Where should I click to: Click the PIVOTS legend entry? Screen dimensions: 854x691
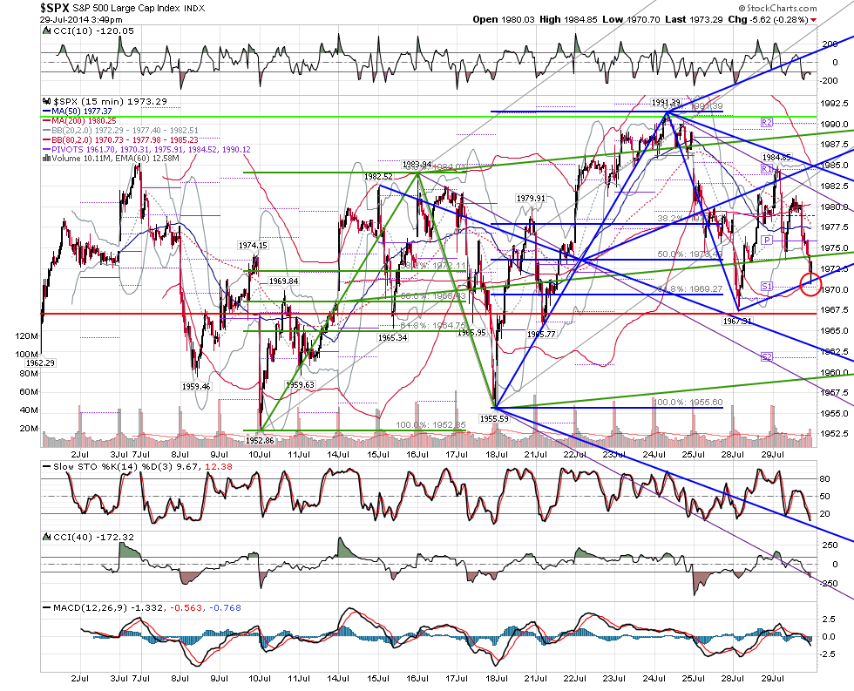click(x=146, y=149)
